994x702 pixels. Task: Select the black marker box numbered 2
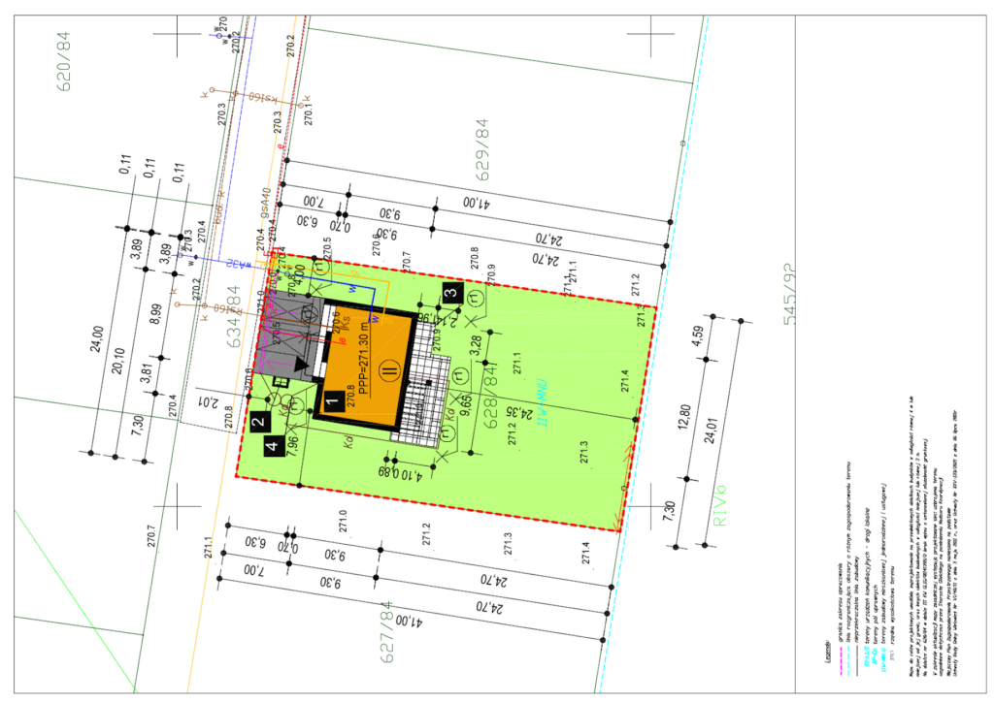tap(258, 421)
